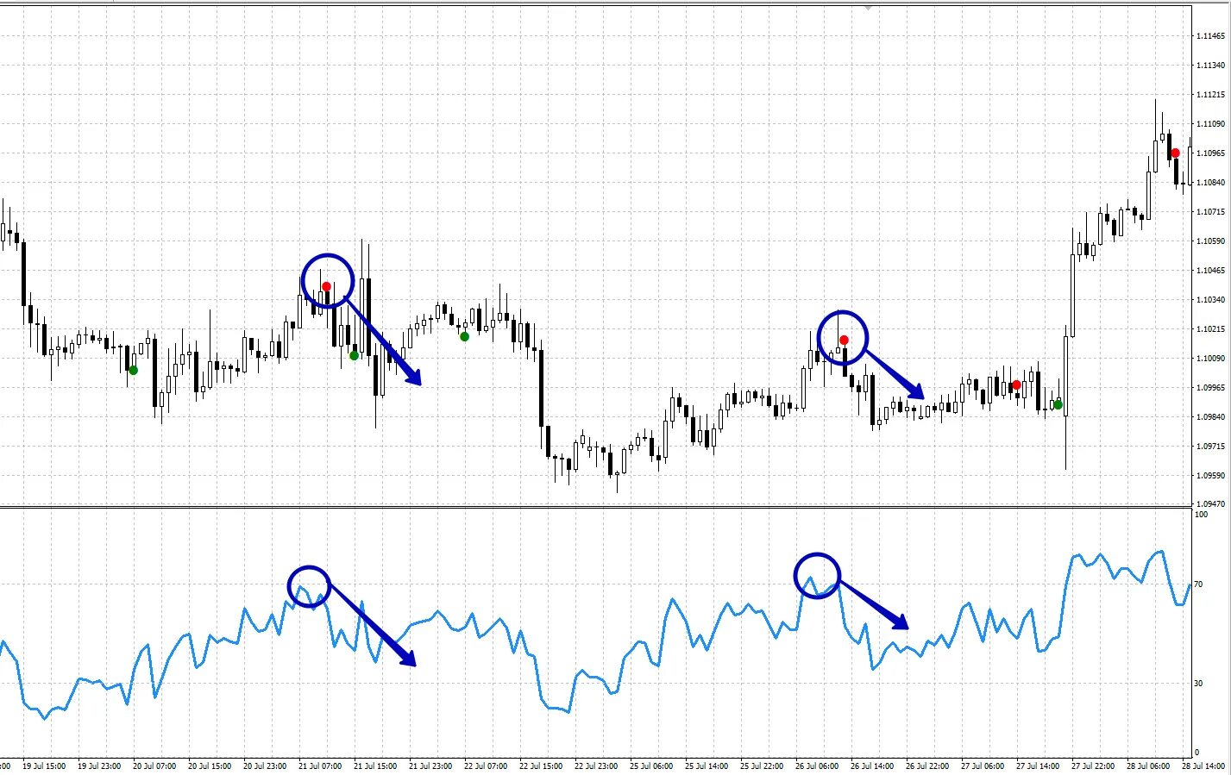This screenshot has height=775, width=1231.
Task: Click the 1.09470 price scale label
Action: (x=1210, y=503)
